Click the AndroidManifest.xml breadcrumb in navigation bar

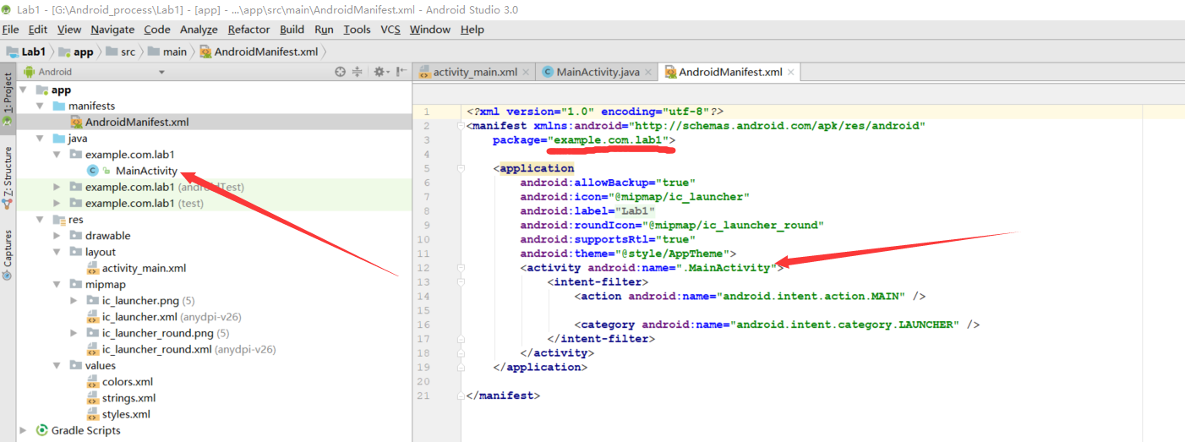click(259, 52)
